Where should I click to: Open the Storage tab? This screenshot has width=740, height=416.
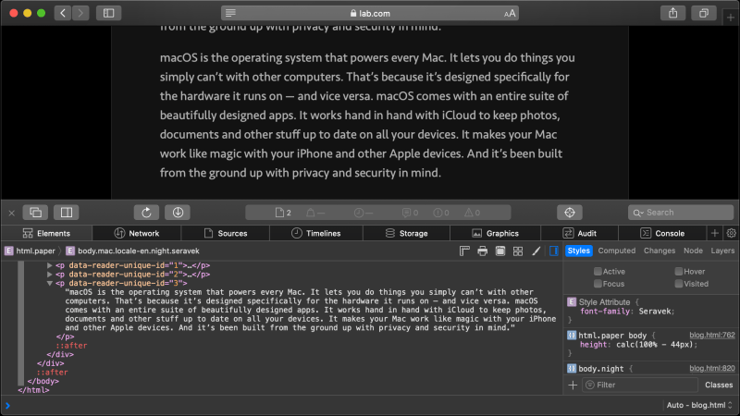point(406,233)
